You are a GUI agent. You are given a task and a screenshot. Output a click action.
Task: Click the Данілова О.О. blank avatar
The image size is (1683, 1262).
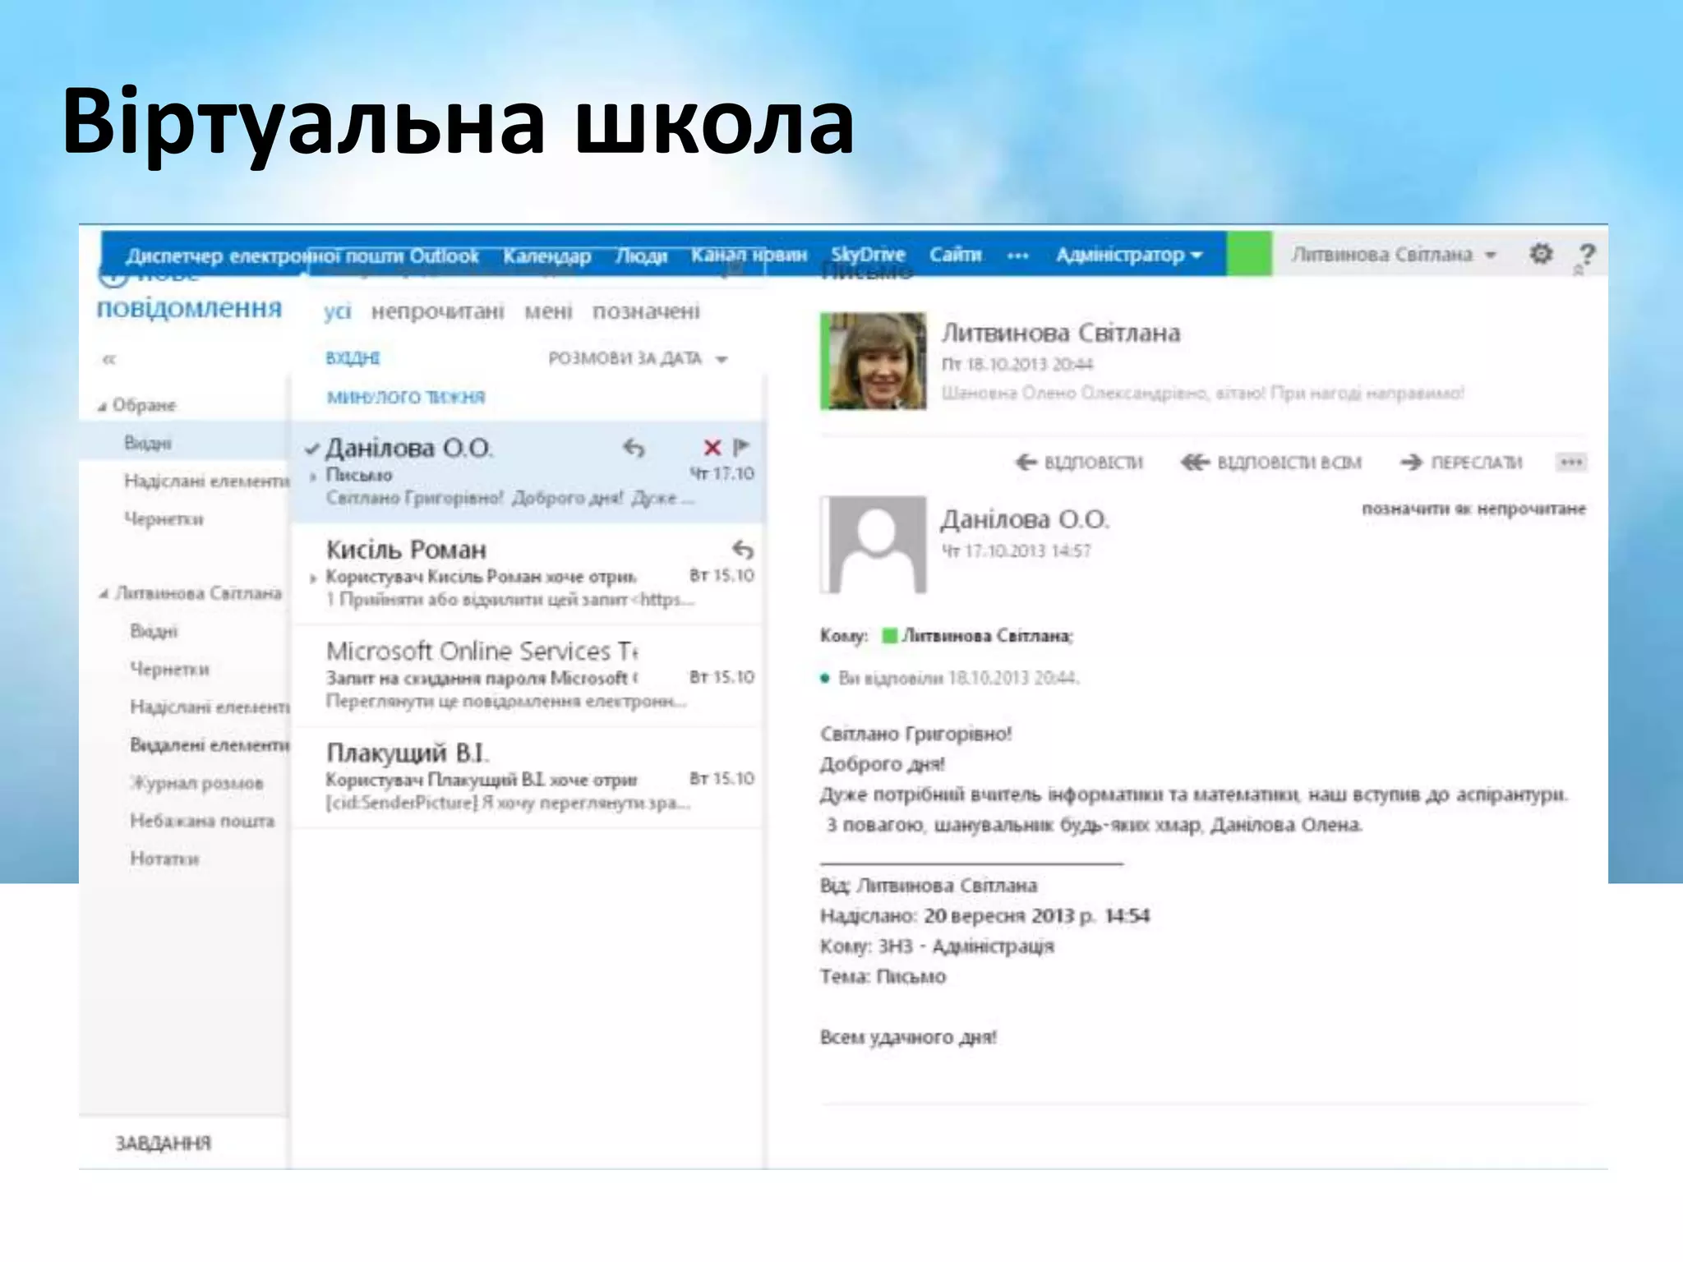click(874, 545)
